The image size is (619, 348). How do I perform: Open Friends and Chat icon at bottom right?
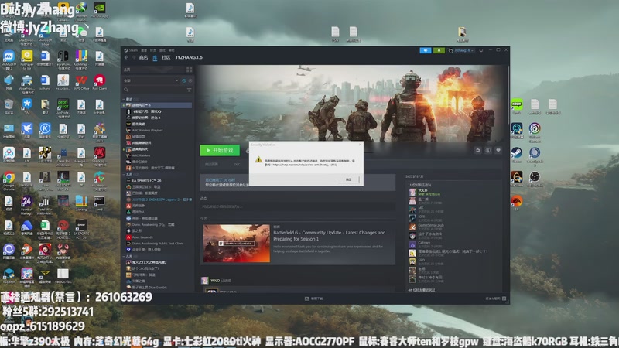pos(504,299)
